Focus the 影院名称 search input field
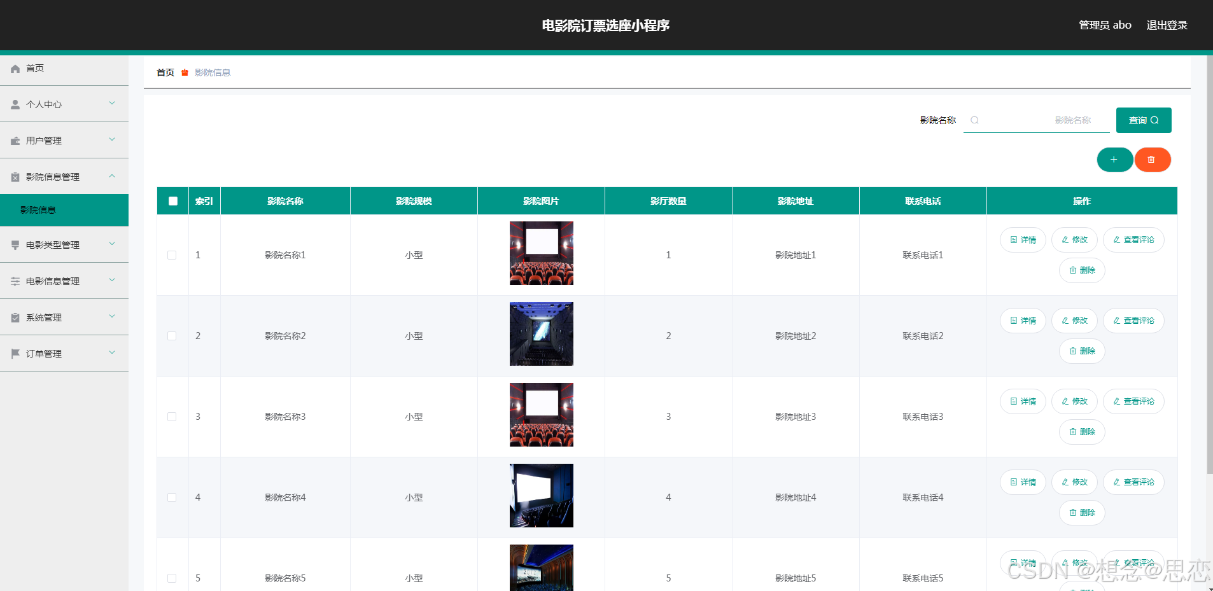Screen dimensions: 1213x591 tap(1037, 120)
